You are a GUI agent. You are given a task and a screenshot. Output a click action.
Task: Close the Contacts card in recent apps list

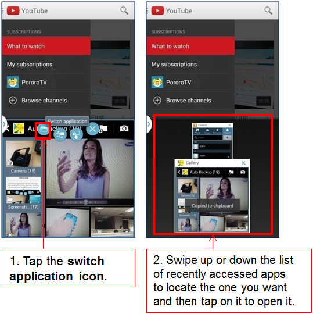229,125
